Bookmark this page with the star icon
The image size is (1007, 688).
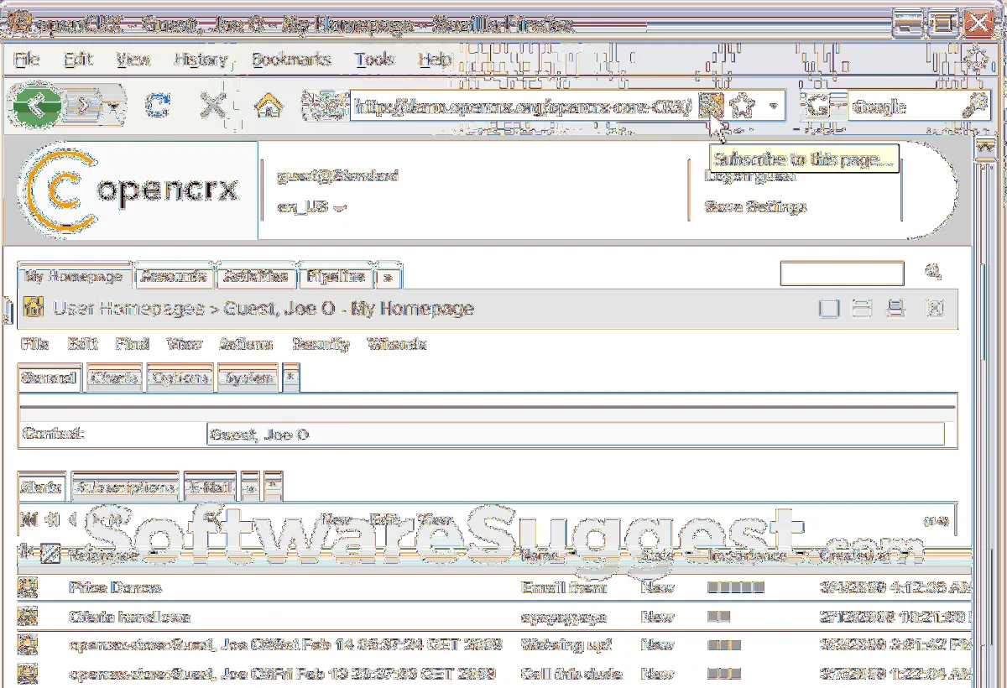(743, 106)
